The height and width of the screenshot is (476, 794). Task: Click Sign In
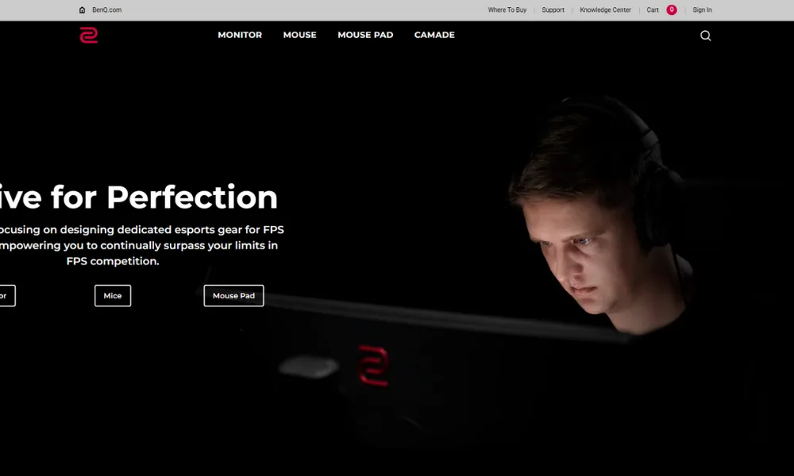(702, 10)
